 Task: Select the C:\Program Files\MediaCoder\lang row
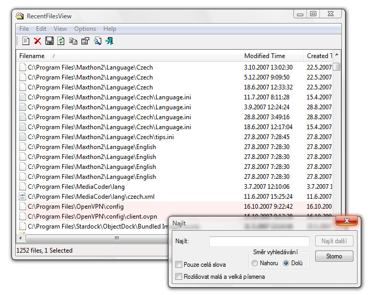click(x=174, y=187)
